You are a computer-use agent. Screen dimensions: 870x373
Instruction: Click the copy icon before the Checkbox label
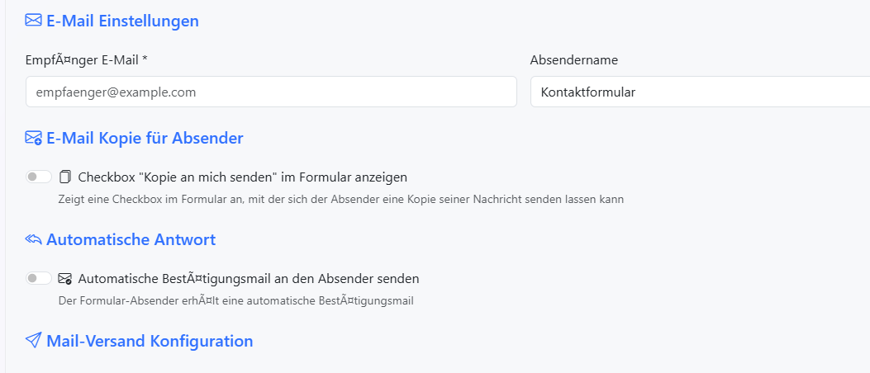[x=66, y=177]
